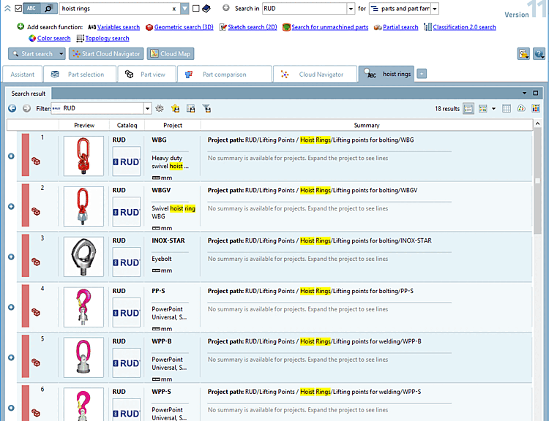Click the Geometric search (3D) link
The height and width of the screenshot is (421, 549).
click(184, 27)
